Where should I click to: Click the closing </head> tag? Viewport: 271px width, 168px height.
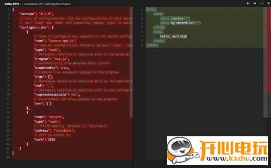pyautogui.click(x=159, y=27)
